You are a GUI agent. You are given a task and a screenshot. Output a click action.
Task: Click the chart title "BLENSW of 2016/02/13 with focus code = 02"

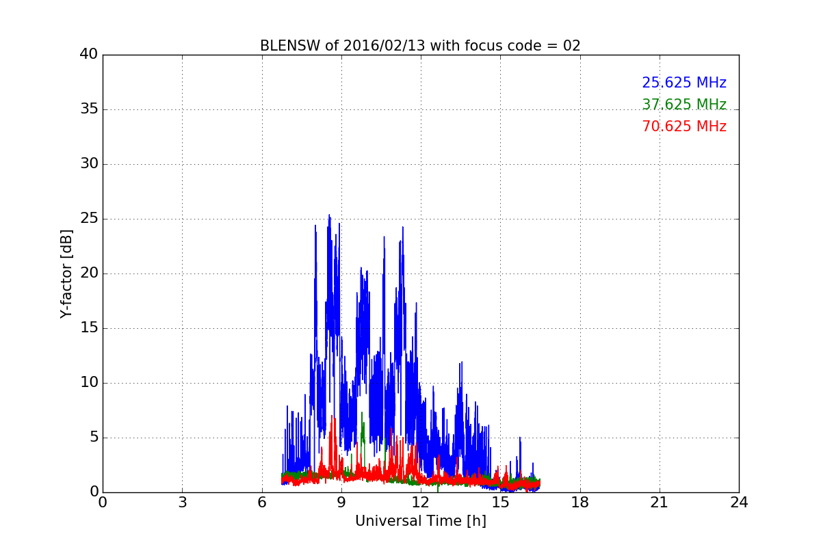420,46
